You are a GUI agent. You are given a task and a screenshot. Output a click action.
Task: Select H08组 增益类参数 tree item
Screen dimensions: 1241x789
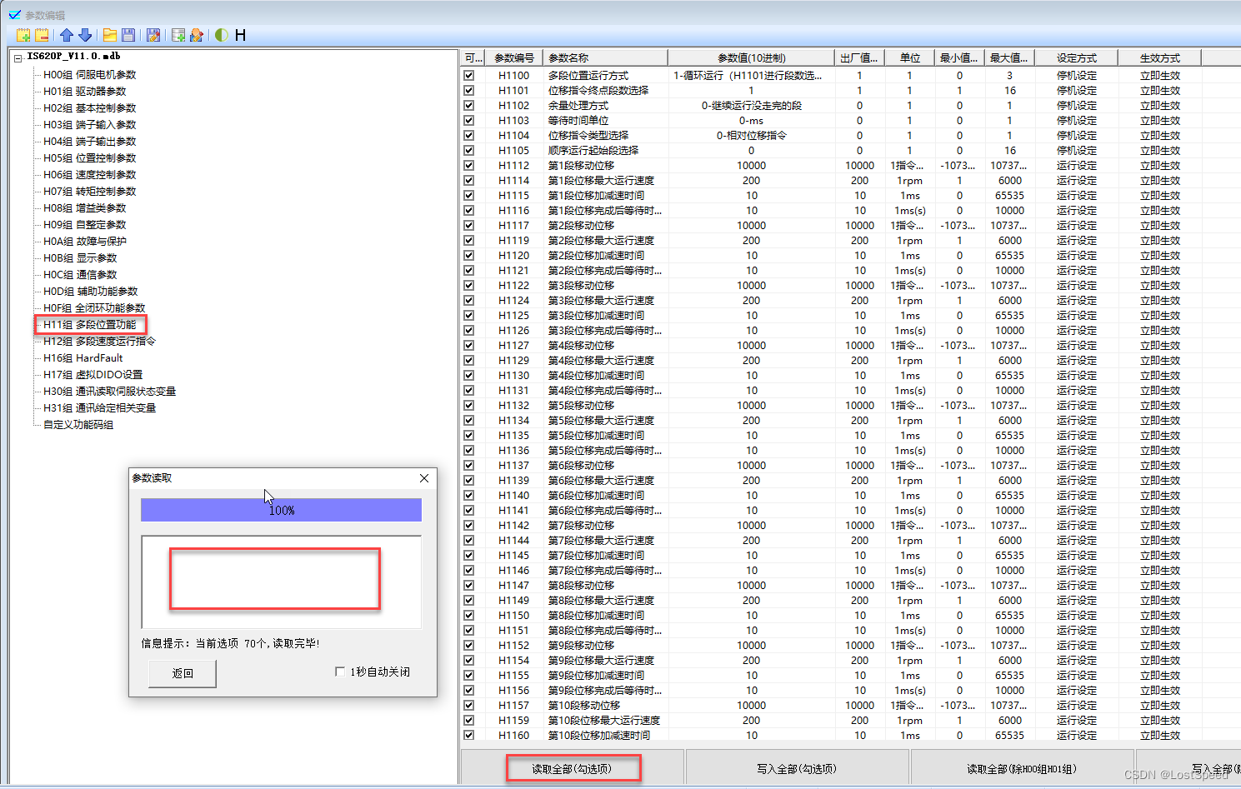85,208
